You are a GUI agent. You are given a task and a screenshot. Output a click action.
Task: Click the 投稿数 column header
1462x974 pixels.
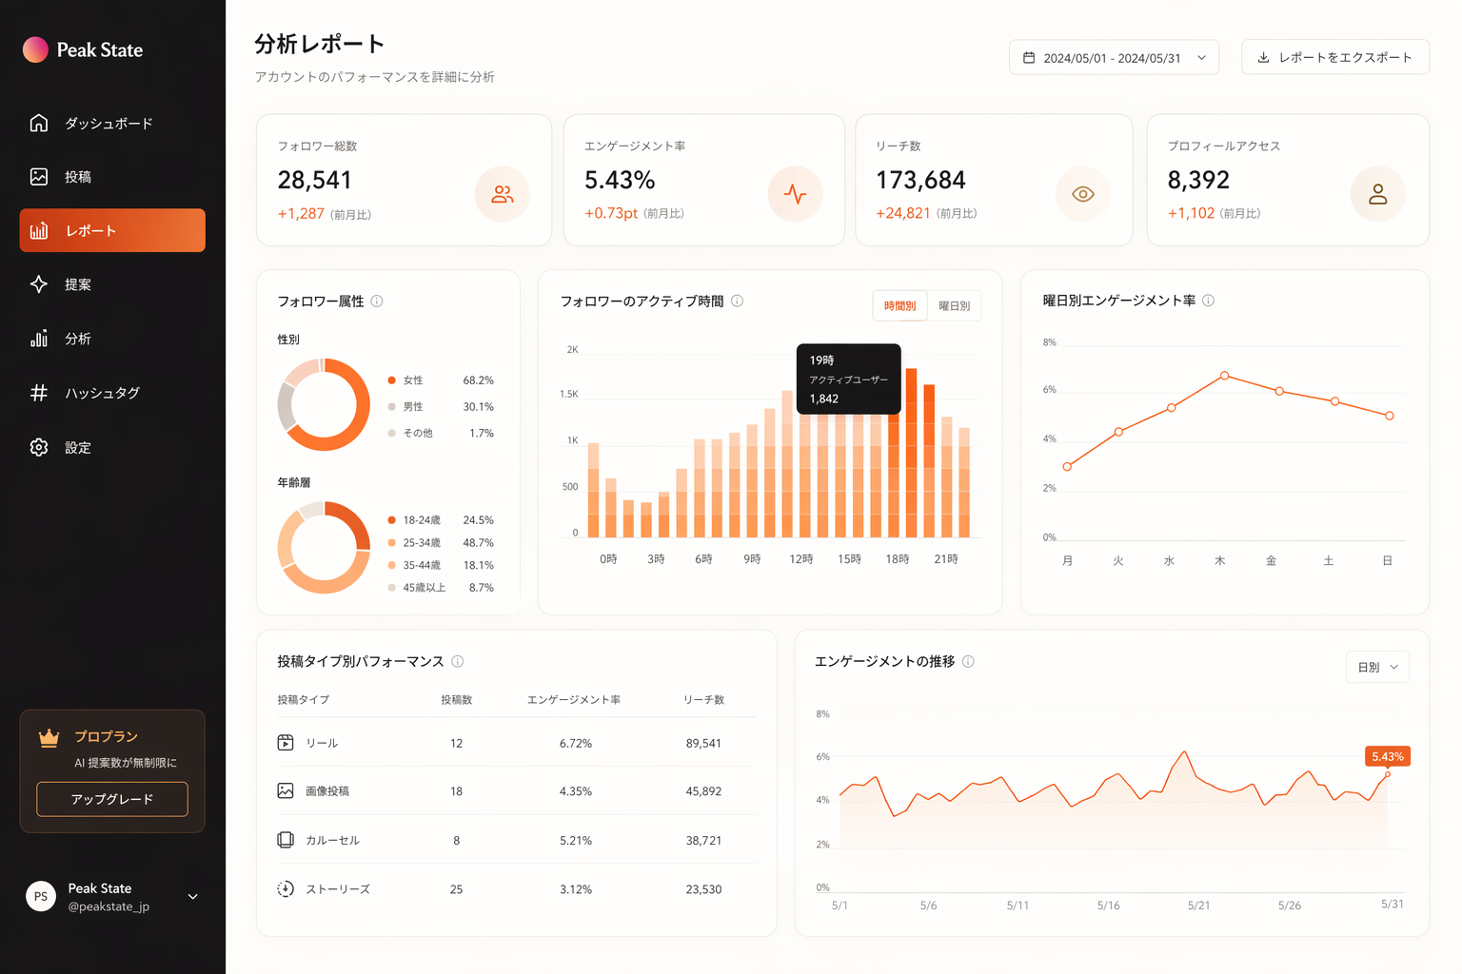(457, 699)
